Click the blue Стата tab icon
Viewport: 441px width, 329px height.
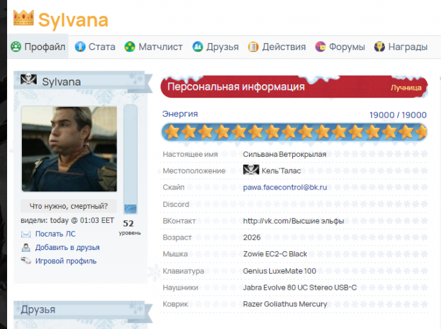point(80,47)
